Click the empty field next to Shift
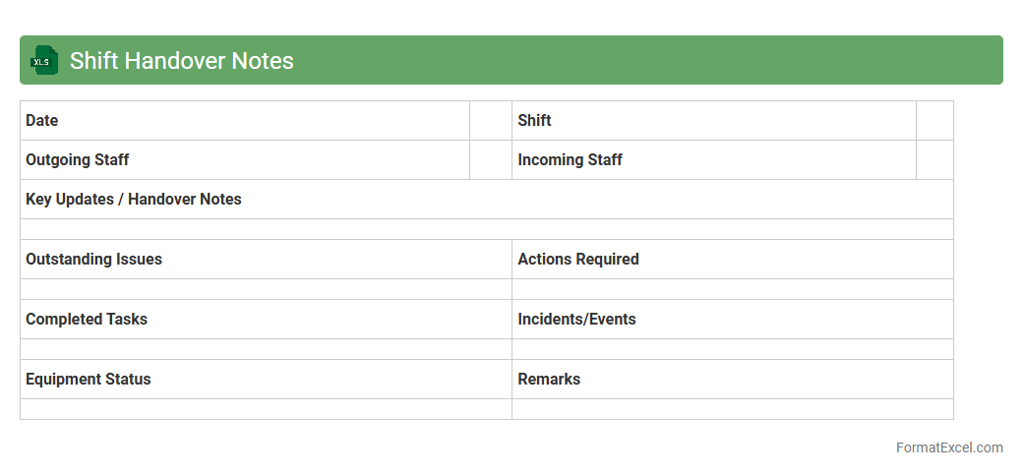This screenshot has width=1023, height=476. click(x=934, y=121)
